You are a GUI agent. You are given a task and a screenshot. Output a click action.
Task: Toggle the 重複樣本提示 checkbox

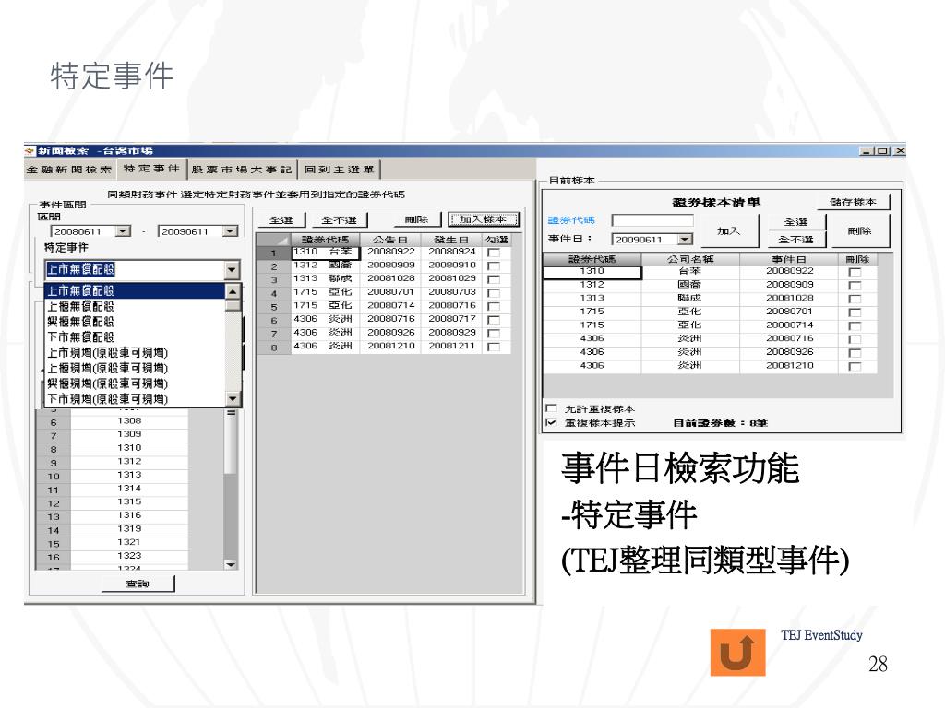(x=551, y=422)
